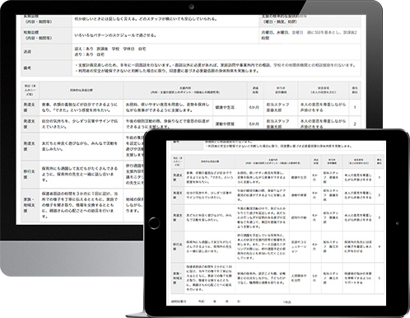Select the '家族・地域支援' item cell on monitor
Screen dimensions: 410x318
click(x=30, y=205)
